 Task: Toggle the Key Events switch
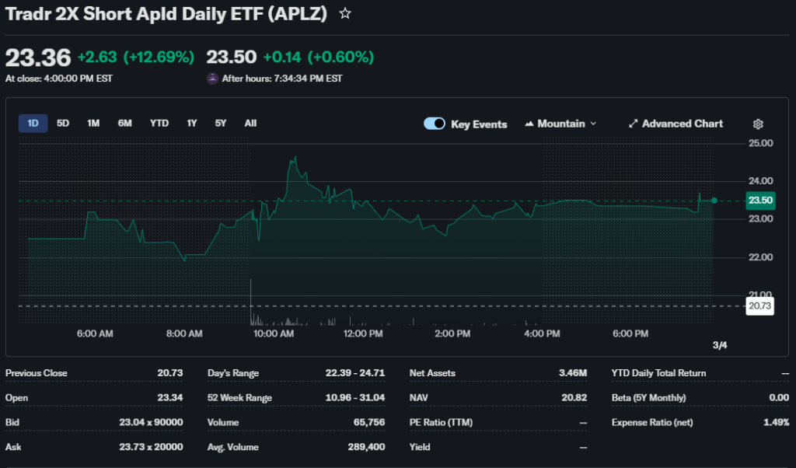[435, 124]
